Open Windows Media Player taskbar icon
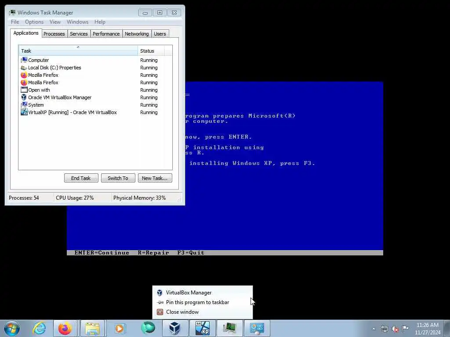The width and height of the screenshot is (450, 337). click(x=120, y=328)
